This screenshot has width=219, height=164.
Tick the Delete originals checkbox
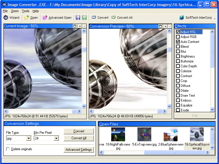tap(8, 149)
